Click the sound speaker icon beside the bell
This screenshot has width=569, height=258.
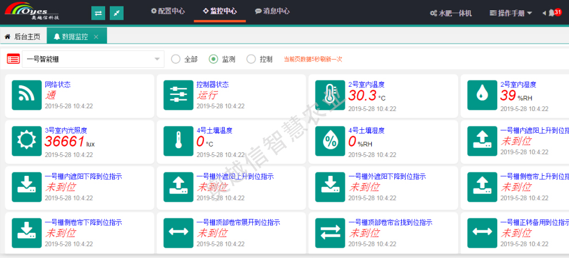coord(544,13)
